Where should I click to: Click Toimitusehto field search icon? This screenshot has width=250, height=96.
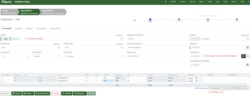pos(59,48)
